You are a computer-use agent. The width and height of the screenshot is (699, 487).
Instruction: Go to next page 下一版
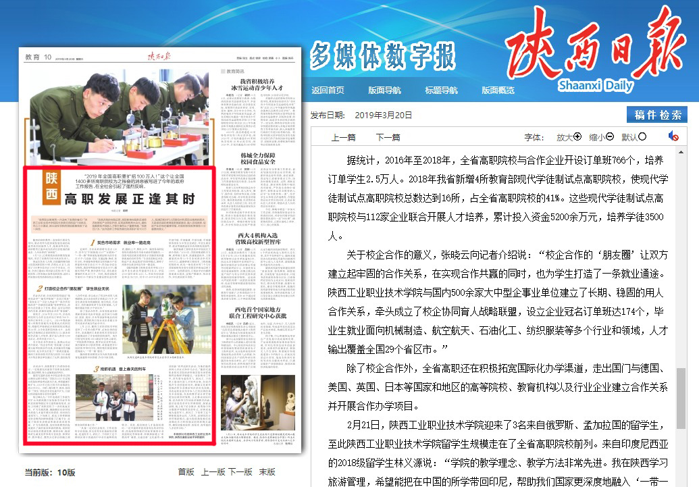tap(240, 471)
